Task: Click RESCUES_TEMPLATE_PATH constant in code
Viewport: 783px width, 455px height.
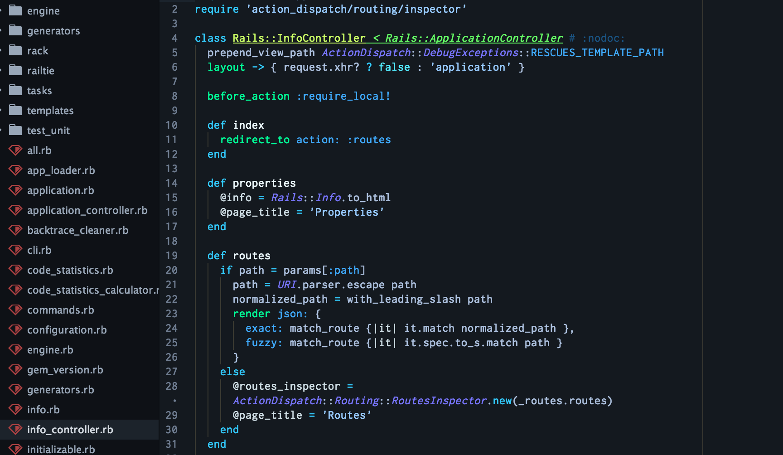Action: pos(597,53)
